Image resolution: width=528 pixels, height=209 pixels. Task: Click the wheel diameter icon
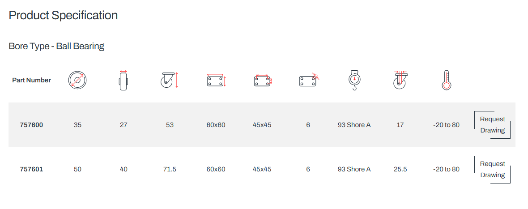coord(77,81)
